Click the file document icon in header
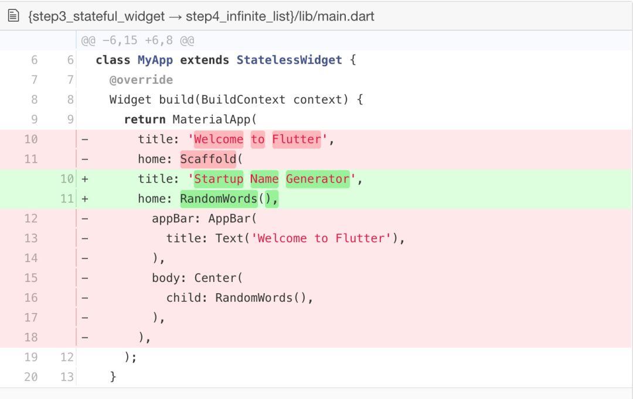Viewport: 633px width, 399px height. click(13, 16)
